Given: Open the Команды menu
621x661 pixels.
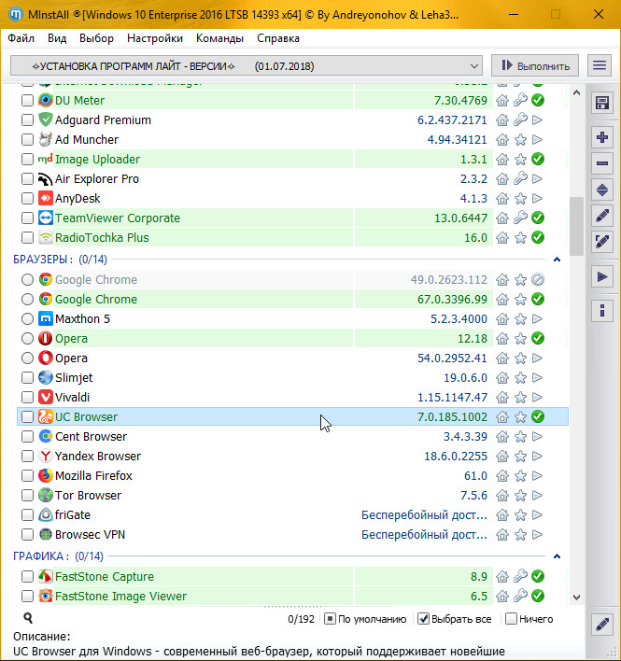Looking at the screenshot, I should (219, 38).
